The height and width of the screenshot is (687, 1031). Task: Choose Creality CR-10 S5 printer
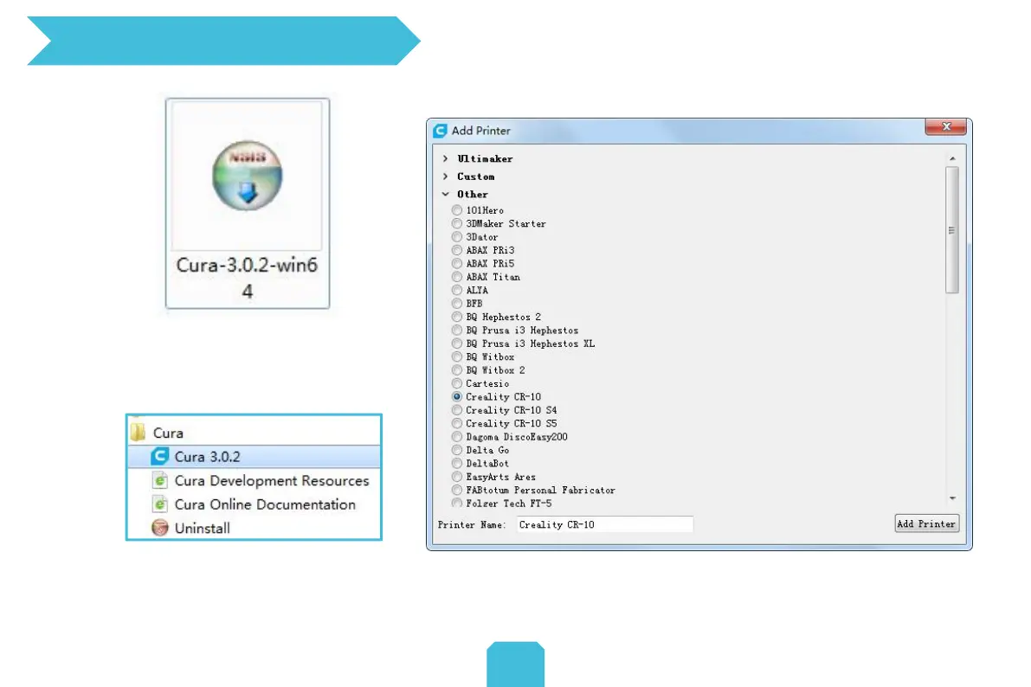pos(457,423)
